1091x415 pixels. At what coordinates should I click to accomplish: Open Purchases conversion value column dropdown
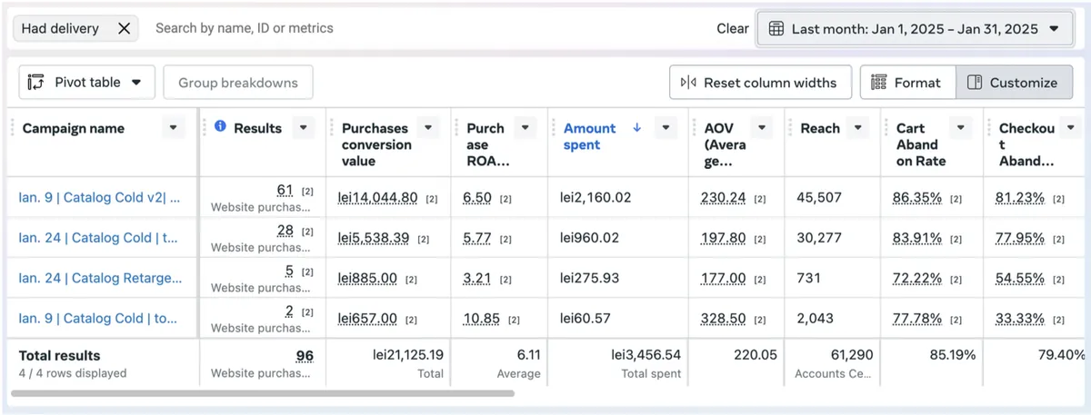(x=429, y=128)
